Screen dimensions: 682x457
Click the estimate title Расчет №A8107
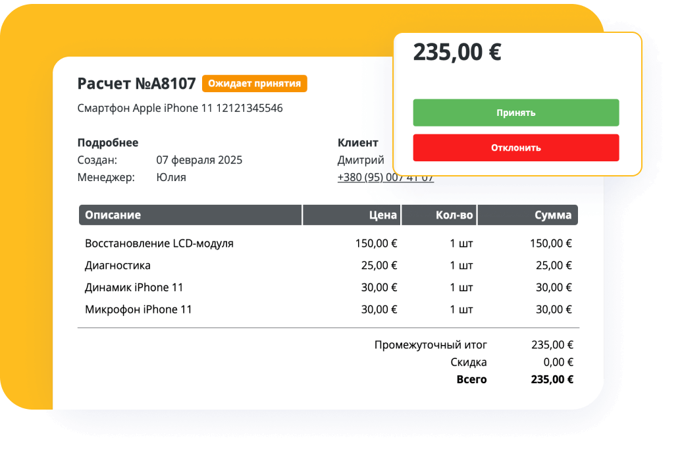136,84
